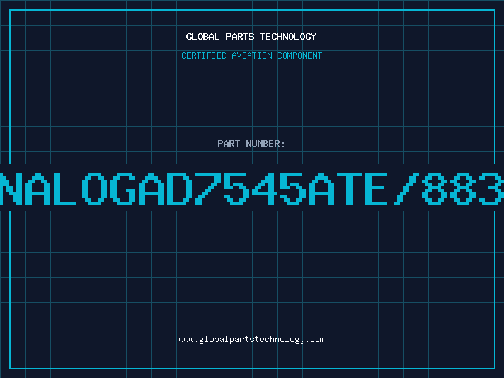The height and width of the screenshot is (378, 504).
Task: Click the GLOBAL PARTS-TECHNOLOGY heading
Action: click(x=251, y=37)
